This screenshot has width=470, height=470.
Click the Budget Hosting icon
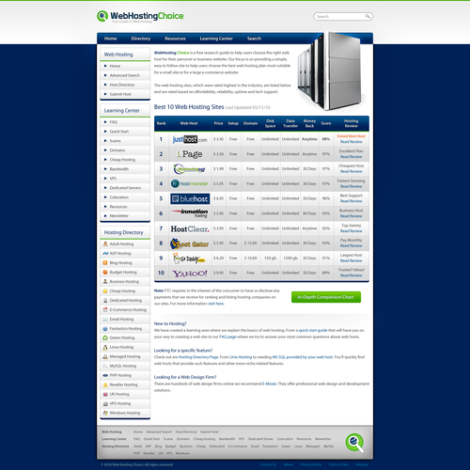(x=105, y=272)
